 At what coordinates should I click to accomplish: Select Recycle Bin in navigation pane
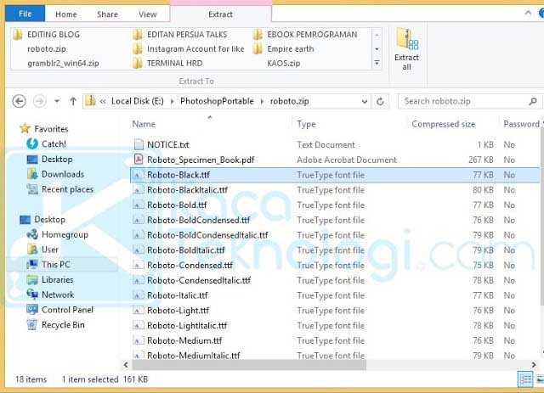pyautogui.click(x=63, y=325)
